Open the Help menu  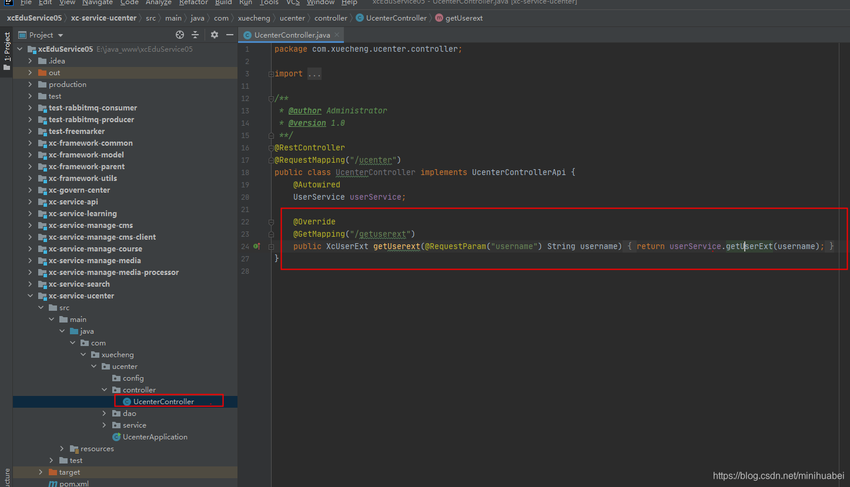[x=349, y=2]
